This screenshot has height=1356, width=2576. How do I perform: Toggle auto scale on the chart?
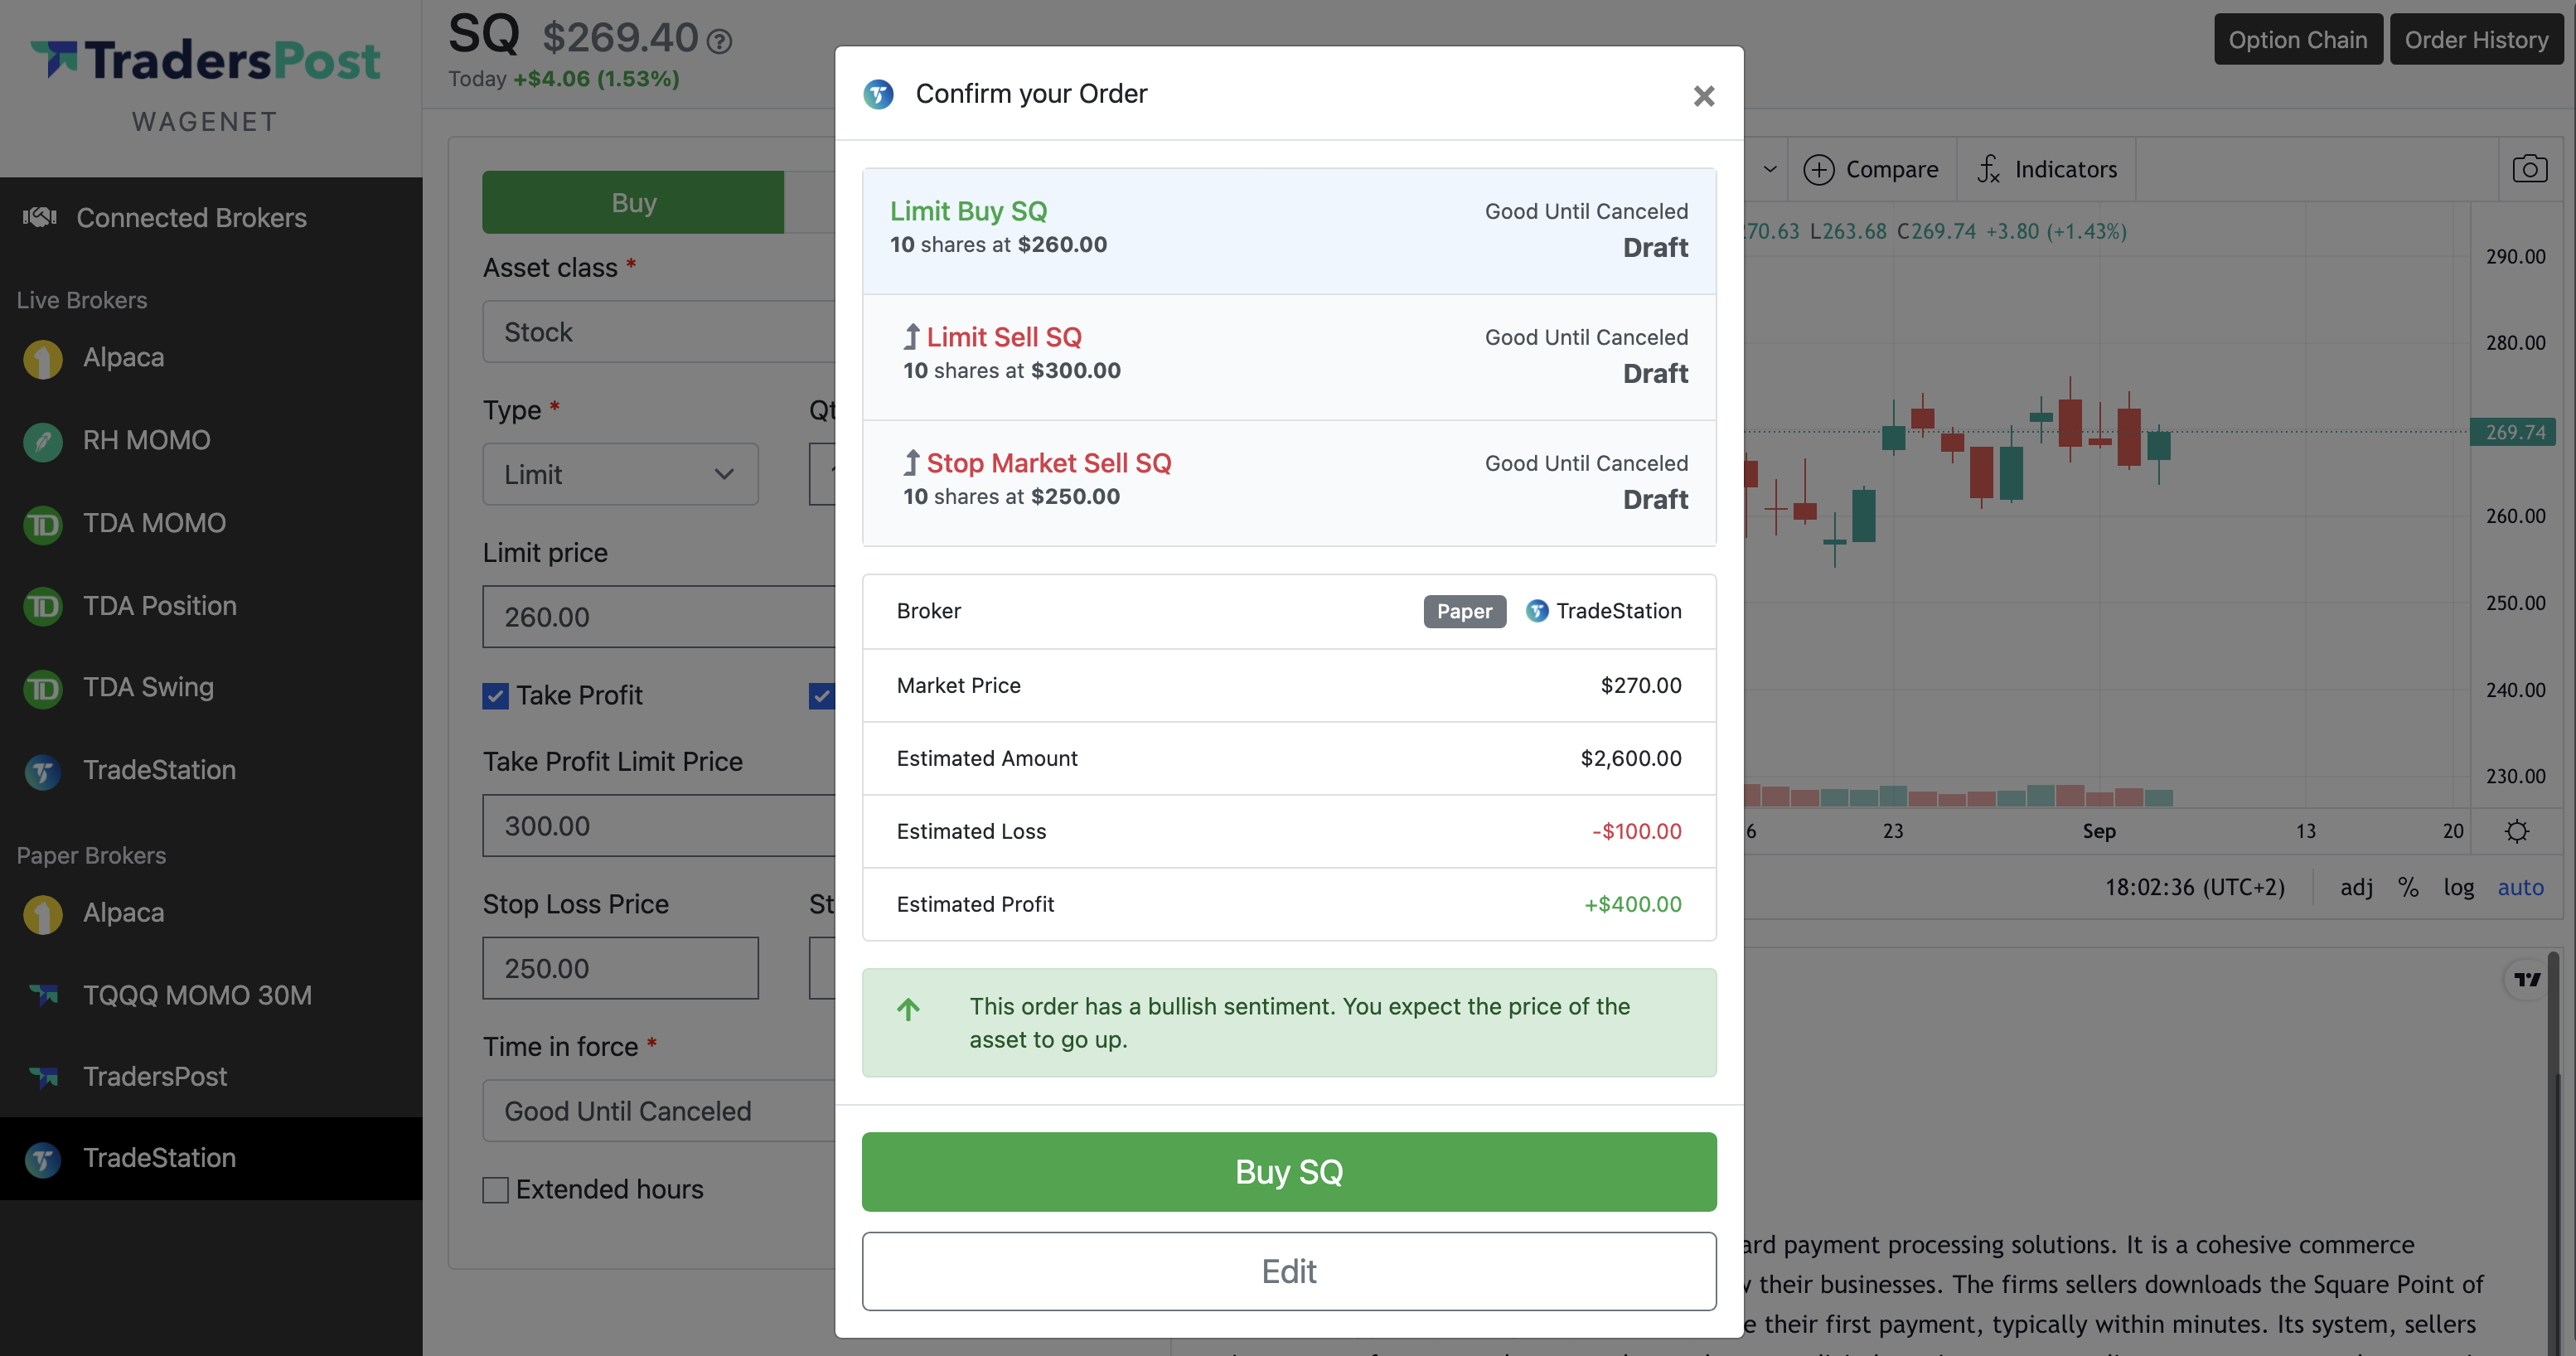[2520, 887]
